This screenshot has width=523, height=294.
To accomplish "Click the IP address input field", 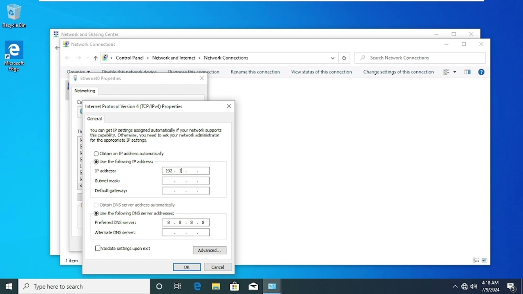I will click(186, 171).
